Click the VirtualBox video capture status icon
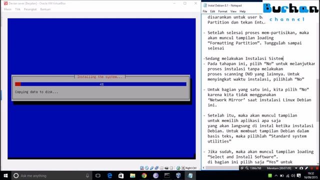The image size is (320, 180). [171, 168]
